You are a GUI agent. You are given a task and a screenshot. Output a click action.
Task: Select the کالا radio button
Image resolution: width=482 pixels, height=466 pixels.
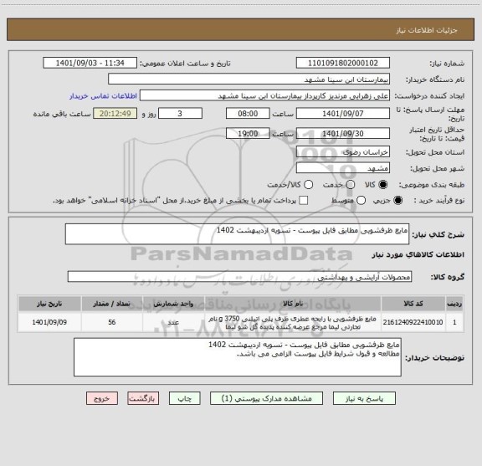pyautogui.click(x=383, y=185)
